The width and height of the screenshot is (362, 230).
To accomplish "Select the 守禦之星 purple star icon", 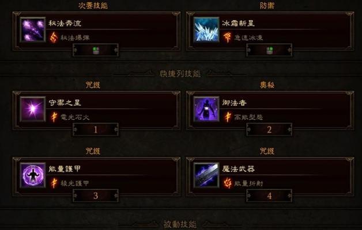I will coord(33,109).
